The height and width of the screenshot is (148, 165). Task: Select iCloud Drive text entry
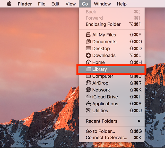pos(105,97)
